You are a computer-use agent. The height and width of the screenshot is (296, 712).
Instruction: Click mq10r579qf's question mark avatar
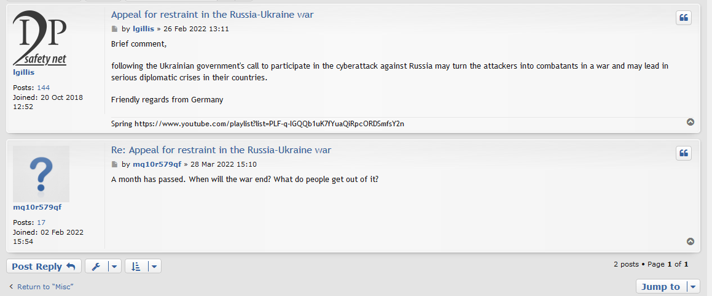click(41, 174)
